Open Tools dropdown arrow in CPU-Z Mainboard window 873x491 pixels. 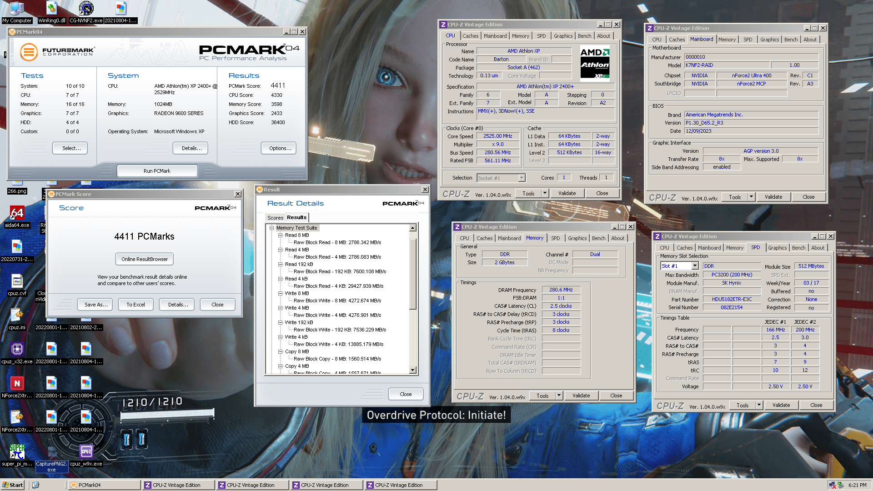tap(751, 197)
